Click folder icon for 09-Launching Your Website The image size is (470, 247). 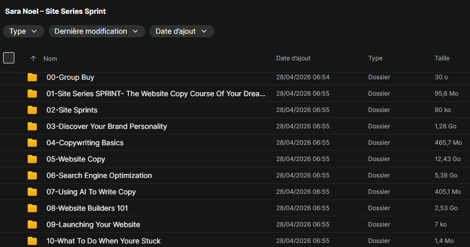tap(32, 224)
